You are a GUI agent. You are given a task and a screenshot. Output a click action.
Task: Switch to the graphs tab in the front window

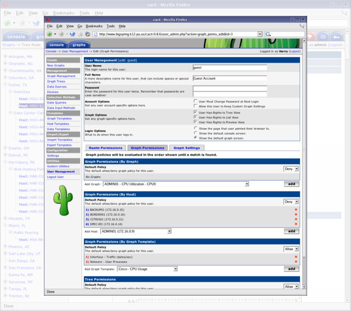79,45
